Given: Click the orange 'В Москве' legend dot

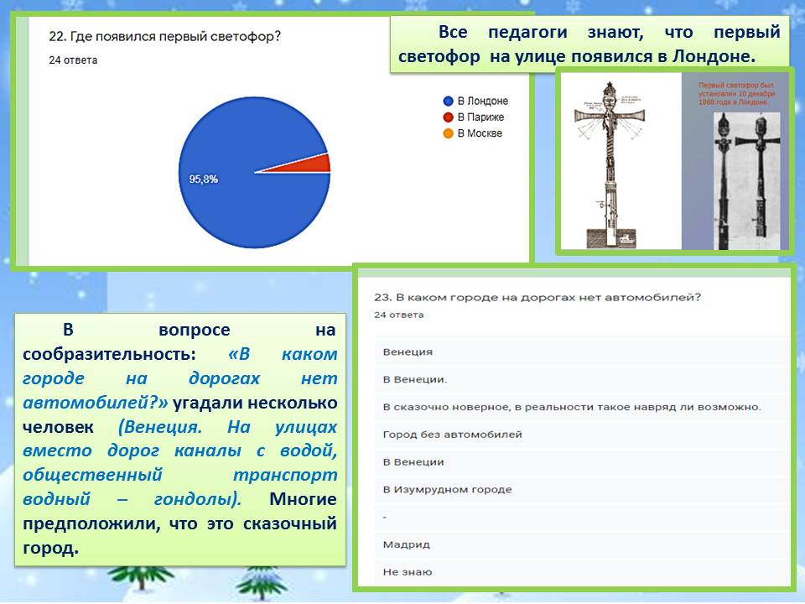Looking at the screenshot, I should 448,133.
